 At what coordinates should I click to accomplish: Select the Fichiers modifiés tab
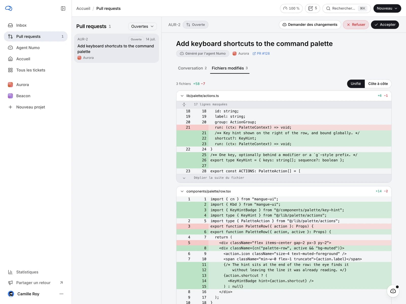tap(230, 68)
